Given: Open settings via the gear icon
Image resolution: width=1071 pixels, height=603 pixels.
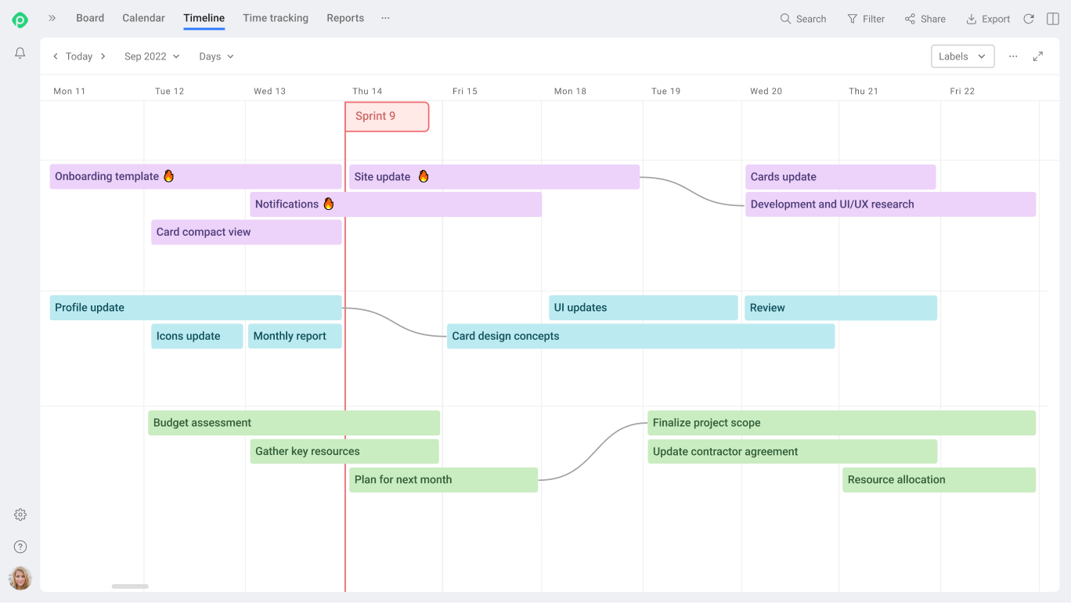Looking at the screenshot, I should pos(20,515).
